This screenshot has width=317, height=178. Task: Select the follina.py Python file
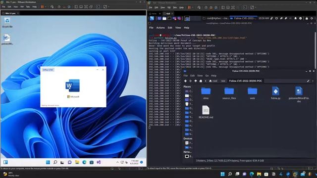[275, 93]
